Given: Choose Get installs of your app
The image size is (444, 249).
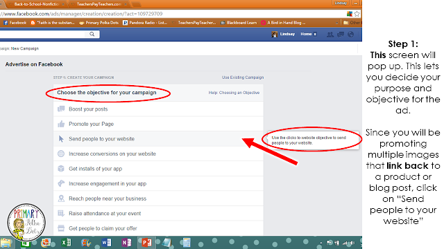Looking at the screenshot, I should pyautogui.click(x=158, y=169).
